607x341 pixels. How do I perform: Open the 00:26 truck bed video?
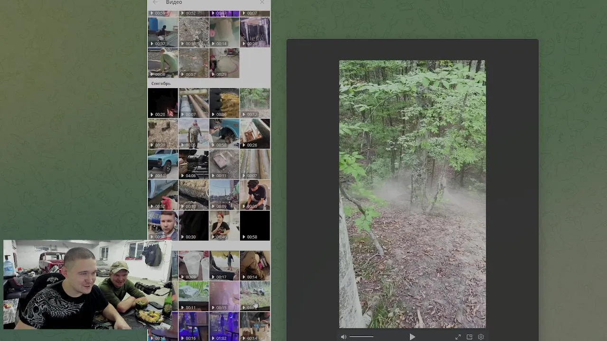[x=255, y=134]
